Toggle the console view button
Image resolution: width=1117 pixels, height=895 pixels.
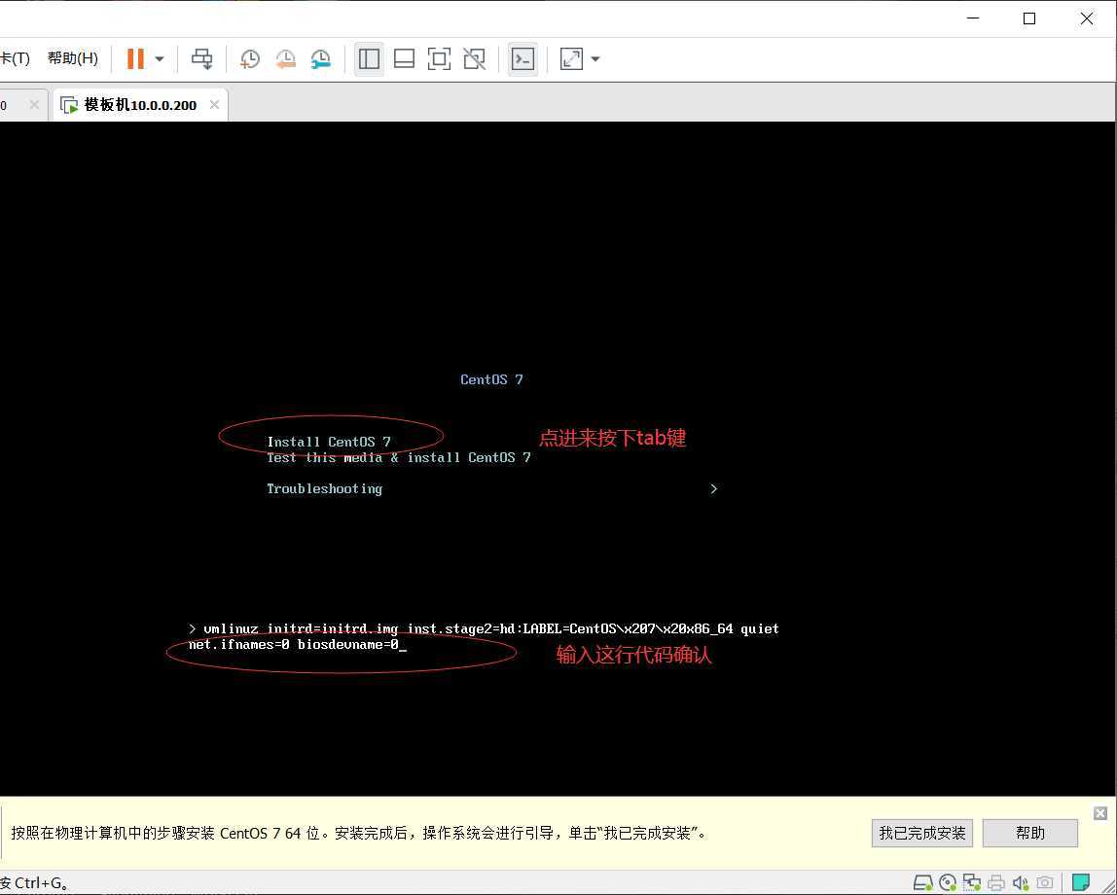pyautogui.click(x=522, y=59)
